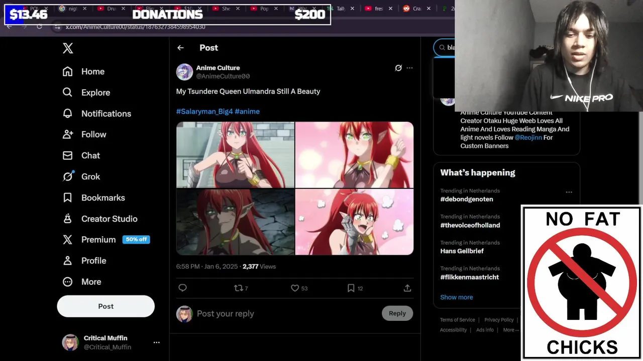This screenshot has height=361, width=643.
Task: Click the white Post button
Action: point(105,306)
